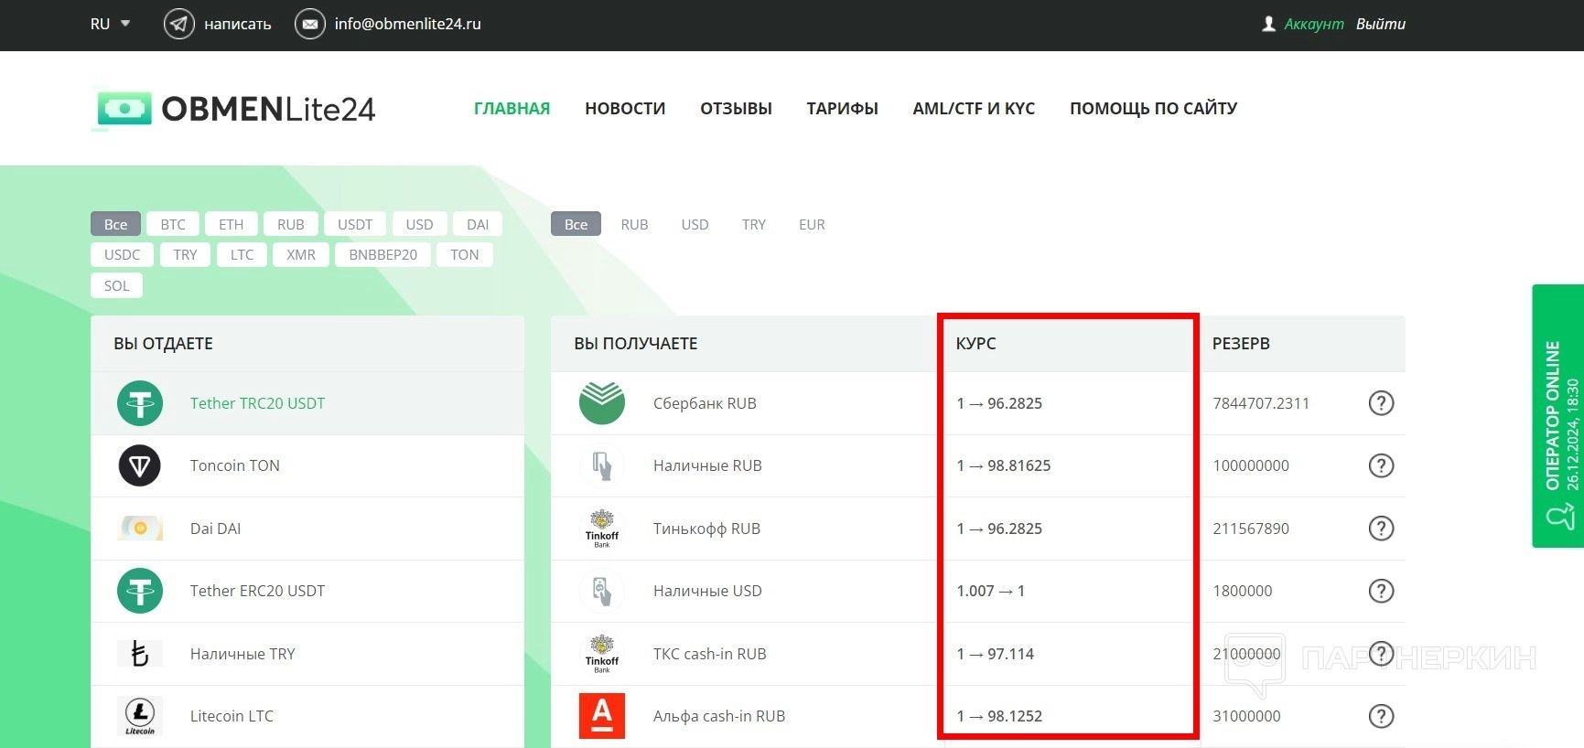
Task: Select the Tether ERC20 USDT coin icon
Action: [140, 591]
